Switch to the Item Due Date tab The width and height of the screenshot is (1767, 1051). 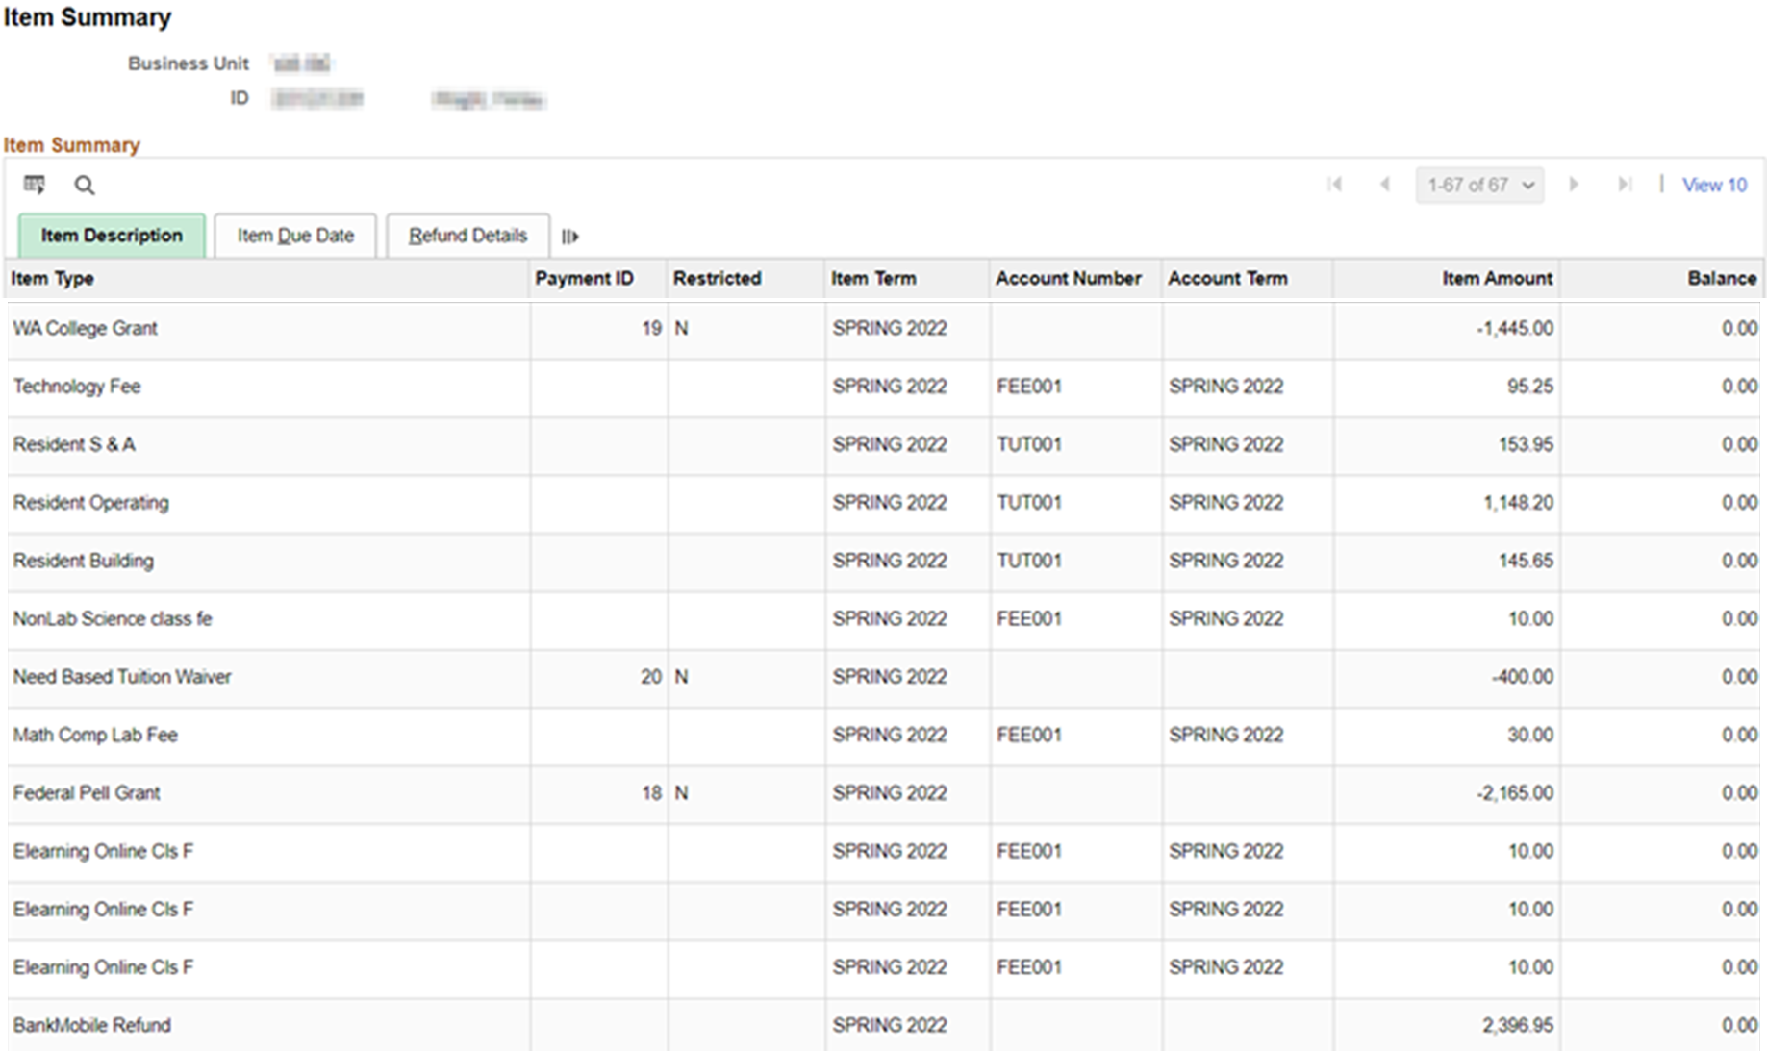coord(295,236)
